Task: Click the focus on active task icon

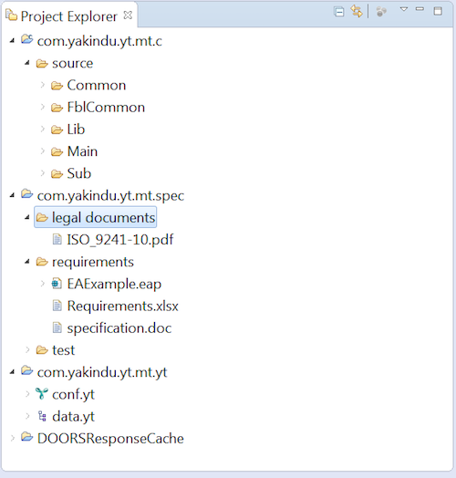Action: 381,12
